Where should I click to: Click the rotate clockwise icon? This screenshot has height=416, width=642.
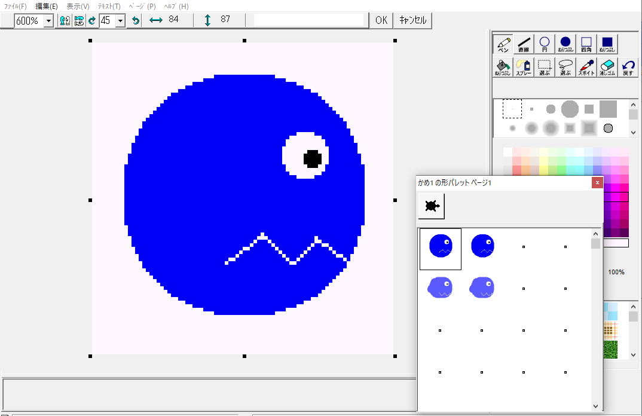click(92, 20)
